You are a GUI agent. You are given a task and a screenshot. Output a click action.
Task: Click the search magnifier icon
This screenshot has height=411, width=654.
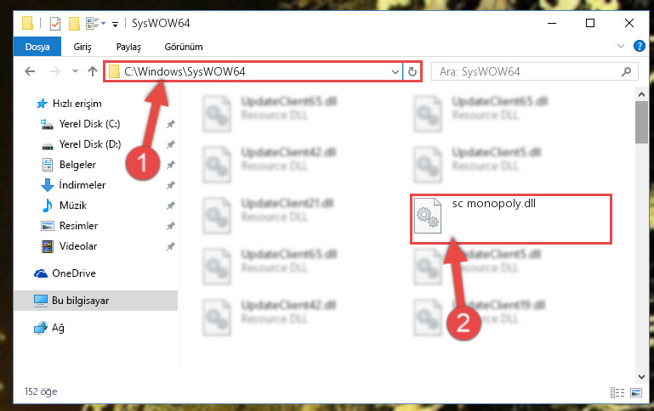(626, 71)
